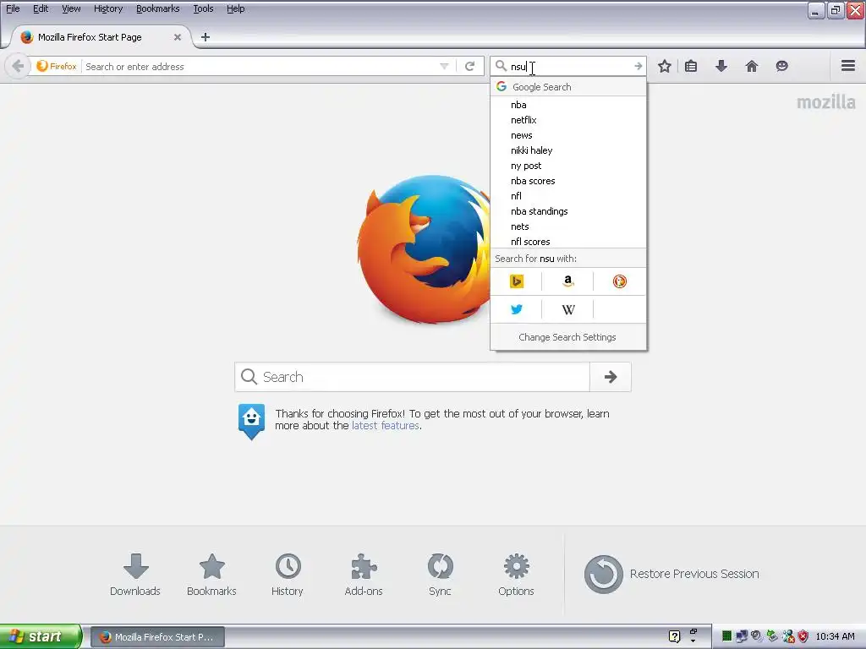The height and width of the screenshot is (649, 866).
Task: Open the downloads arrow in toolbar
Action: (721, 66)
